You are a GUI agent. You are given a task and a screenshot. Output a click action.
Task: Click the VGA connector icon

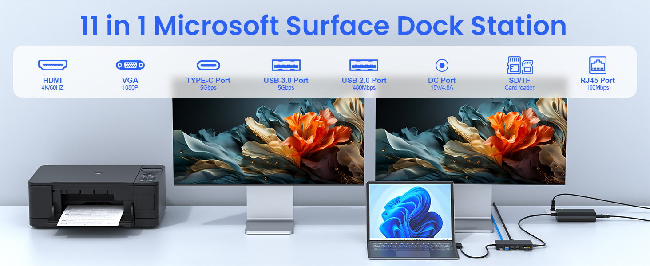click(x=130, y=65)
